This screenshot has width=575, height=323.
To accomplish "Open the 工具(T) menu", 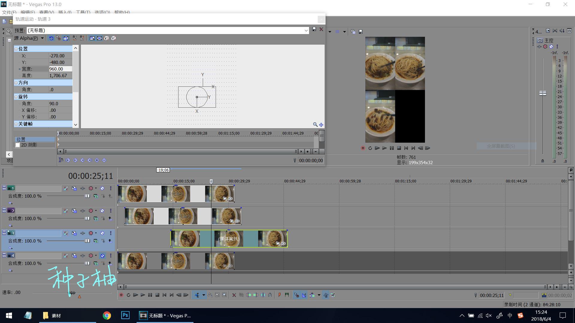I will [x=83, y=12].
